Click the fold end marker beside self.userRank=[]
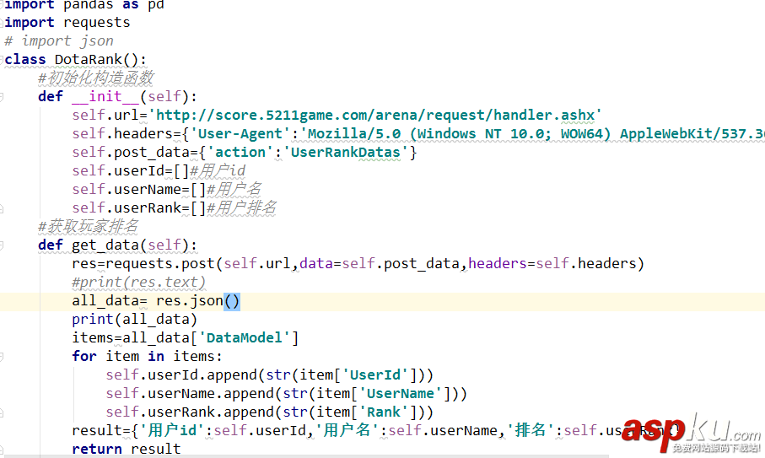Viewport: 765px width, 458px height. pyautogui.click(x=2, y=209)
